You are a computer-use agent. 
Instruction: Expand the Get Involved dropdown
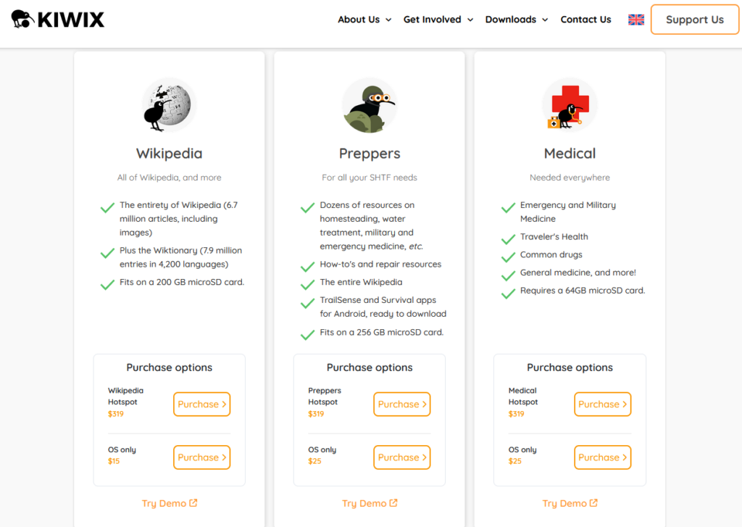pyautogui.click(x=438, y=20)
